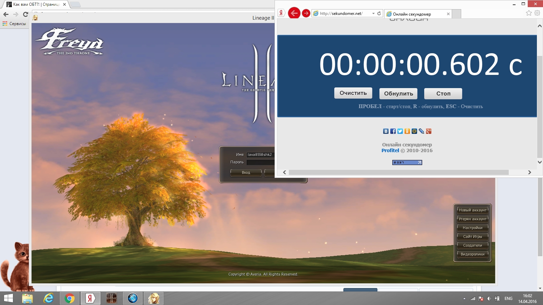Go back in the Internet Explorer window
Screen dimensions: 543x305
pos(294,13)
